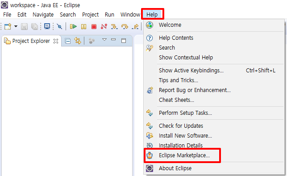This screenshot has height=176, width=287.
Task: Toggle Link with Editor in Project Explorer
Action: coord(78,41)
